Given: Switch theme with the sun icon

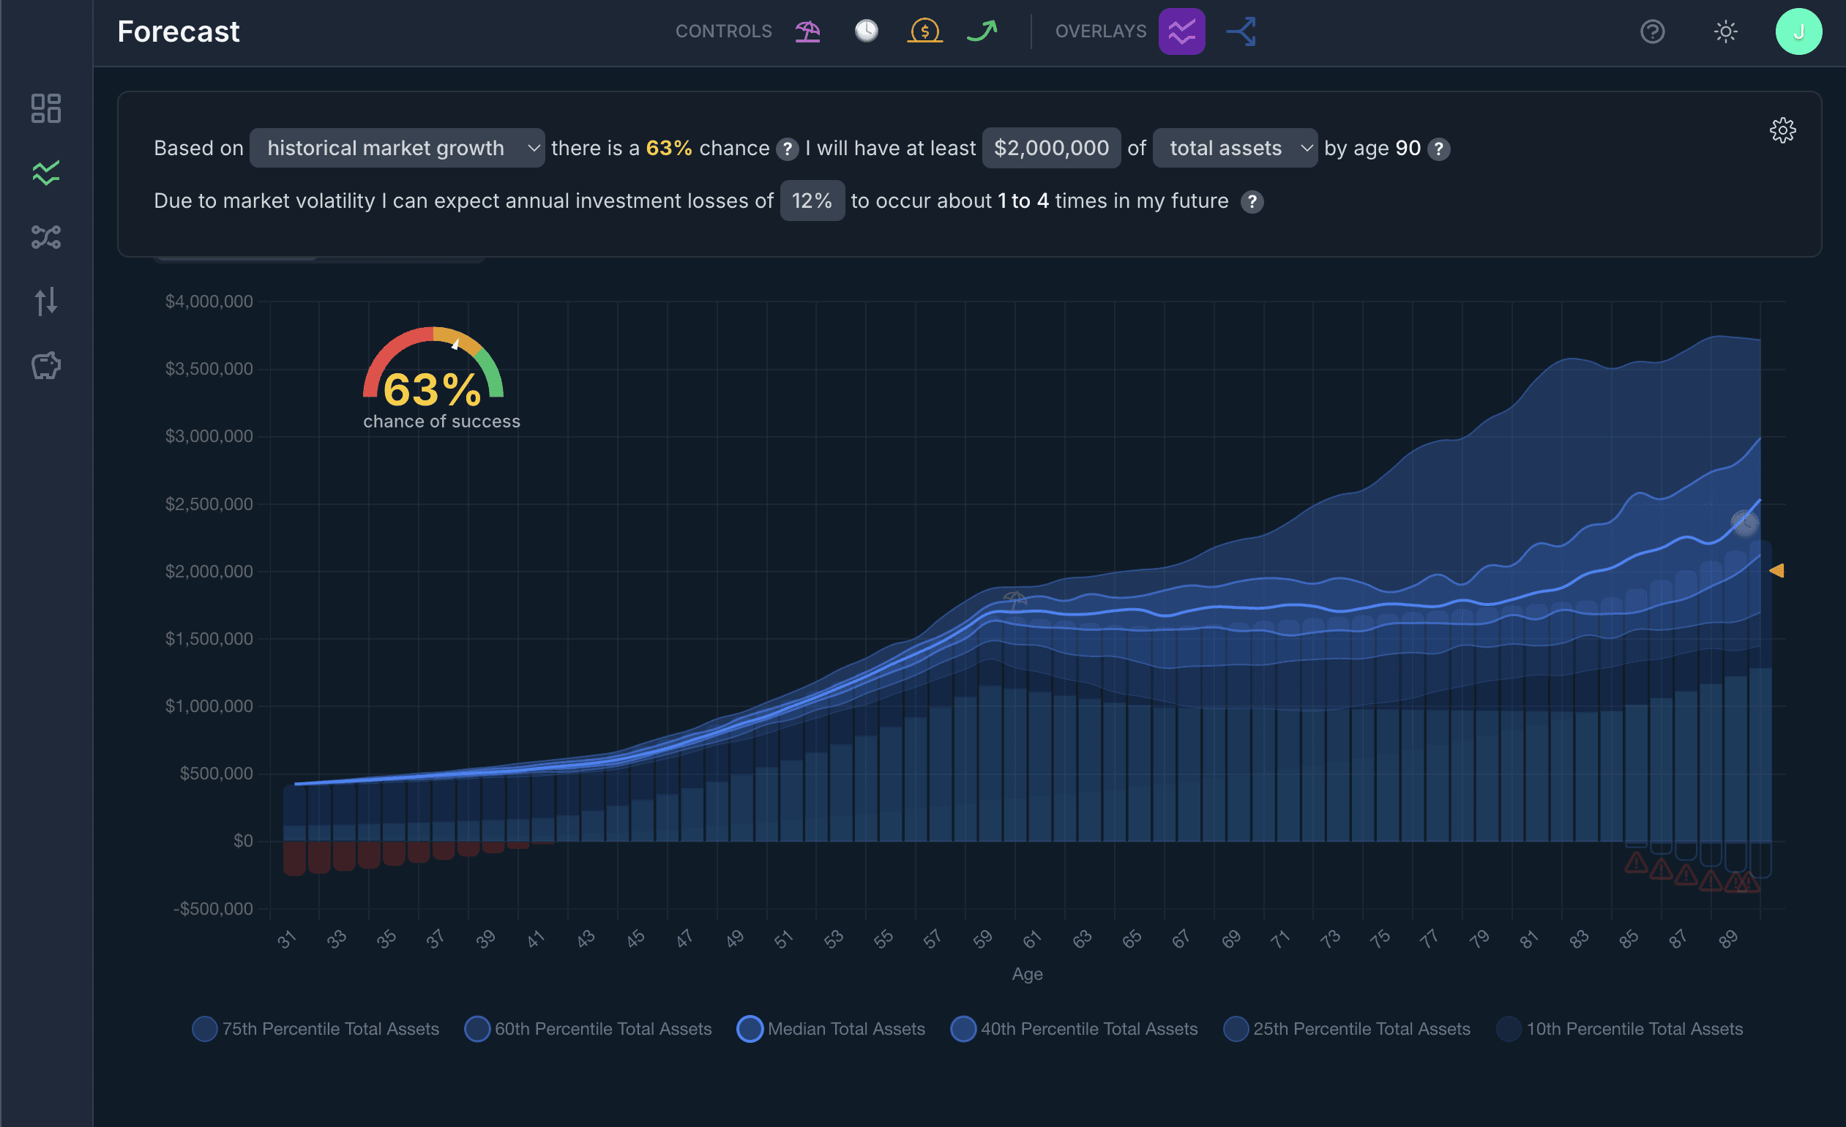Looking at the screenshot, I should 1725,31.
